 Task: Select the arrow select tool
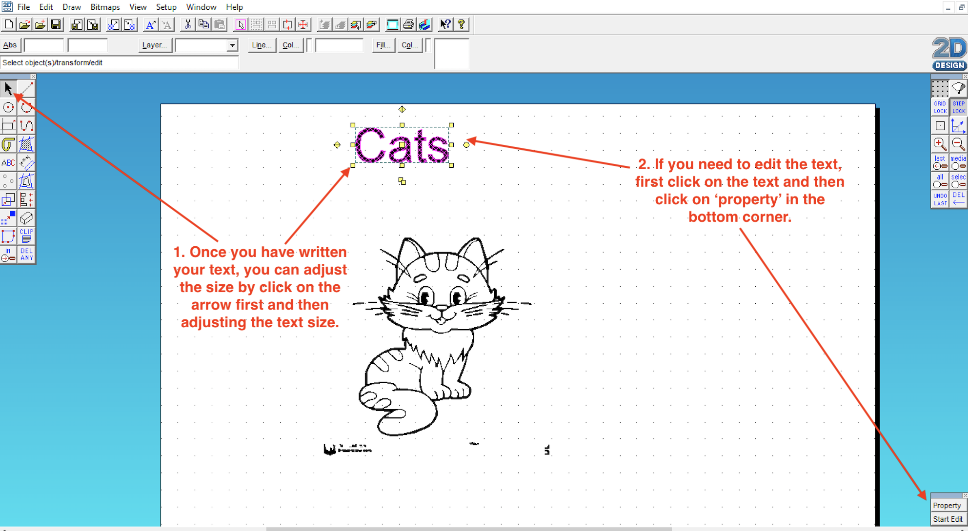pos(8,89)
